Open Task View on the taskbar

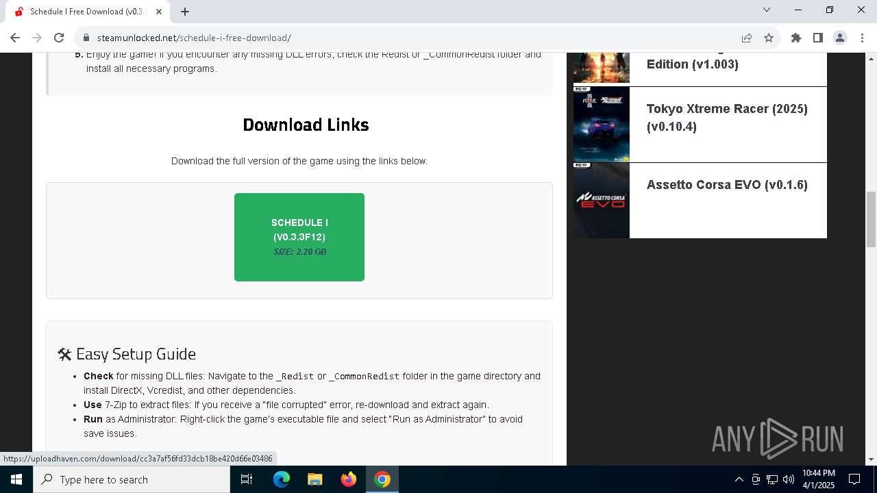[247, 479]
